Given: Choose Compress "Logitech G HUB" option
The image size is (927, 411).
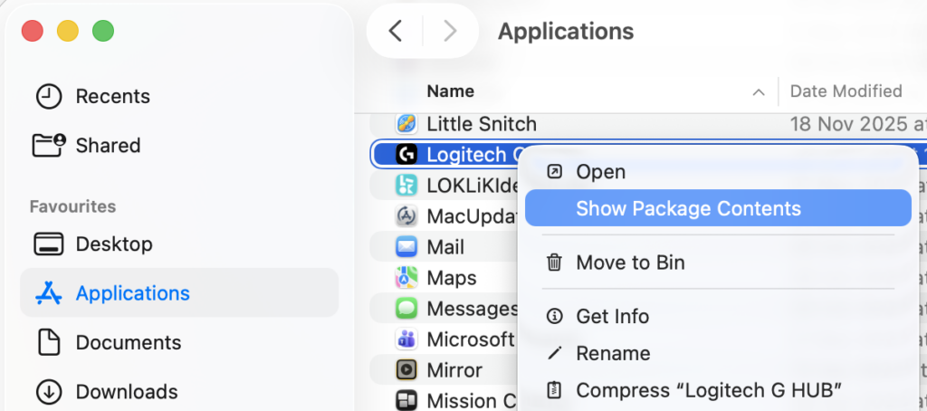Looking at the screenshot, I should (x=709, y=391).
